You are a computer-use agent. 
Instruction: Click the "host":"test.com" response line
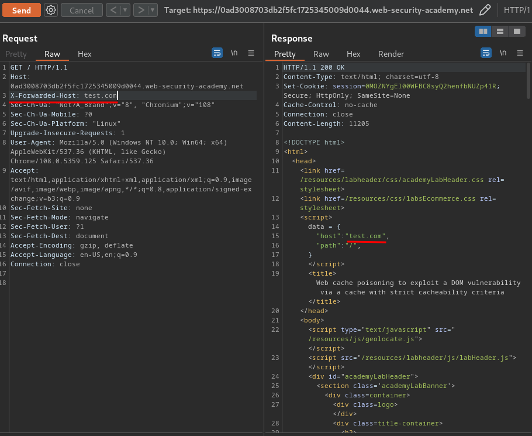353,236
